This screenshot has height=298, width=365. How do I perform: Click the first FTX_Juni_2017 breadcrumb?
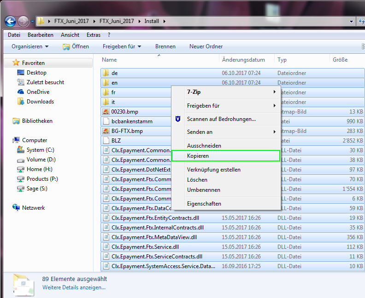pos(71,21)
